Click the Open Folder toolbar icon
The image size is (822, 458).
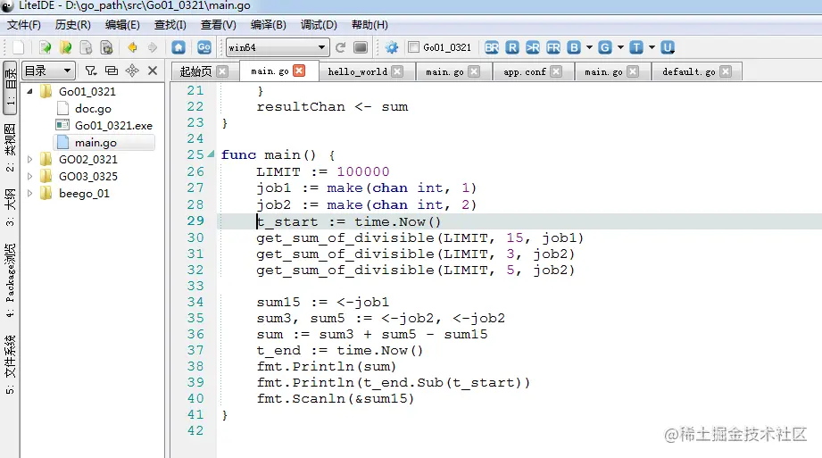(x=65, y=47)
